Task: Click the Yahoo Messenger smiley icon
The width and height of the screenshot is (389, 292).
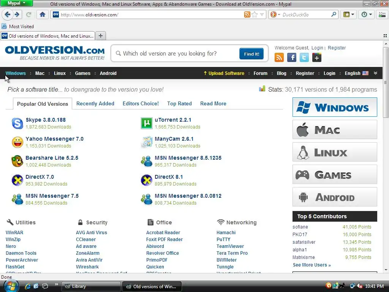Action: 17,142
